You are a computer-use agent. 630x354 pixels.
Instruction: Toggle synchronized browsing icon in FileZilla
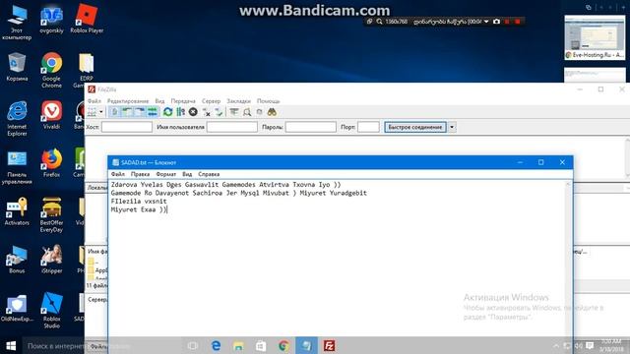coord(260,112)
